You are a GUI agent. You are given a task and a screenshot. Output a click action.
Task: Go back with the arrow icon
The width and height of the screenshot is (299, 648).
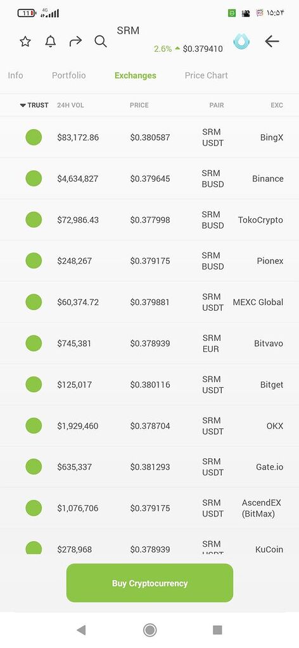point(272,41)
